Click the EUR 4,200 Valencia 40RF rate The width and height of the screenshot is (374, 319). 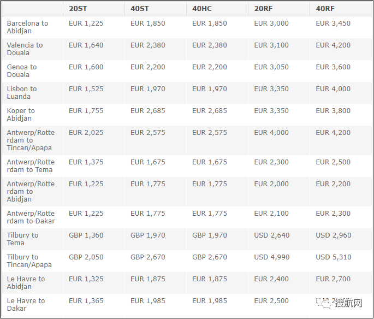333,45
